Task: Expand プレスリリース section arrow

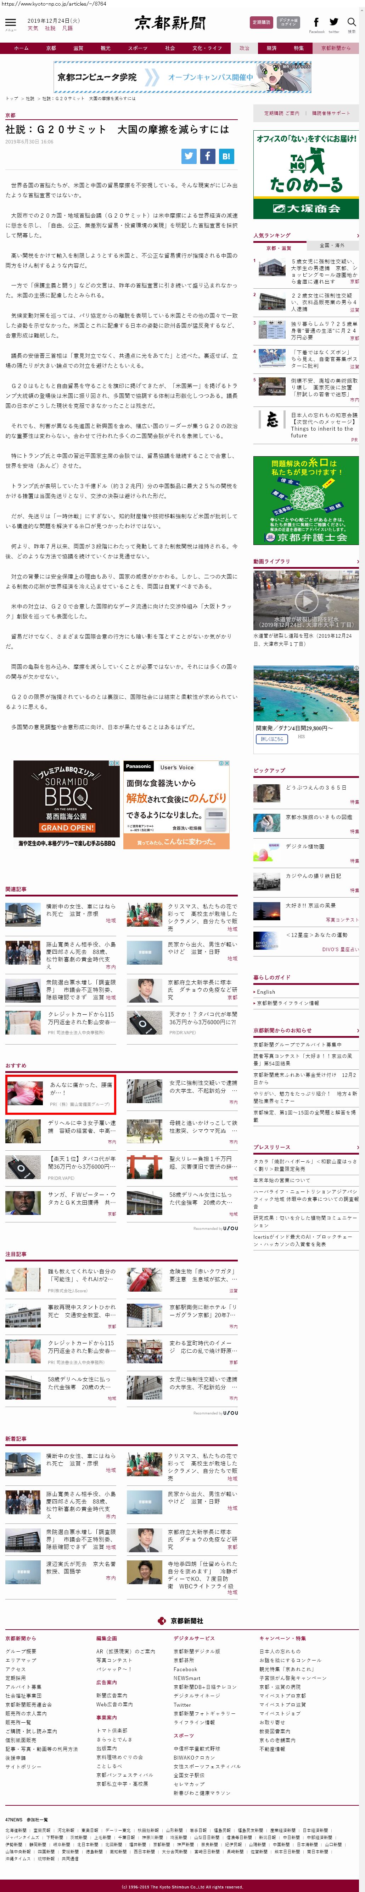Action: [357, 1146]
